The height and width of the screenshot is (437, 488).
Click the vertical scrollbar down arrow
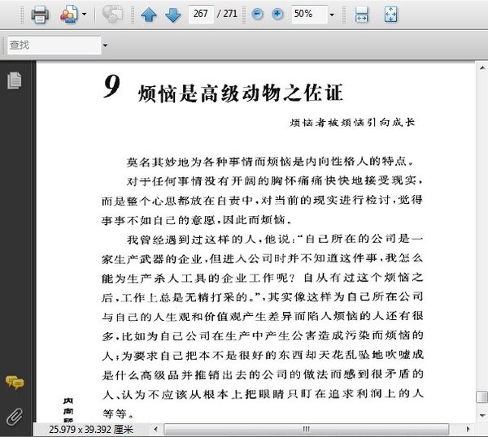482,415
